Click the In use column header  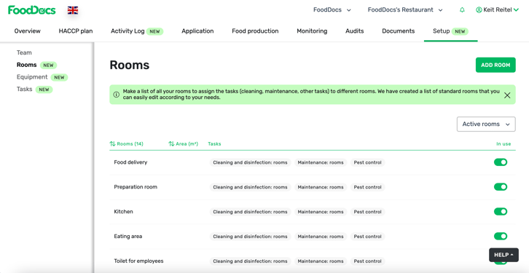(503, 144)
